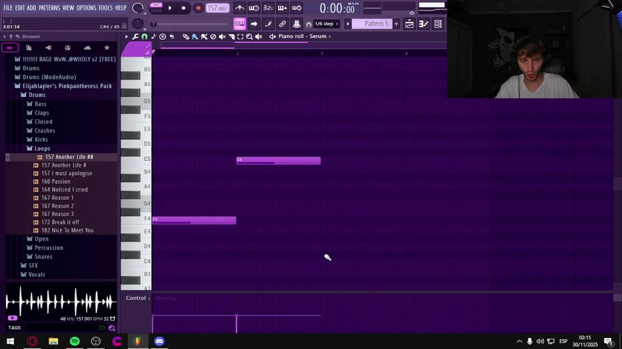Click the F4 note in piano roll
Image resolution: width=622 pixels, height=349 pixels.
[194, 221]
